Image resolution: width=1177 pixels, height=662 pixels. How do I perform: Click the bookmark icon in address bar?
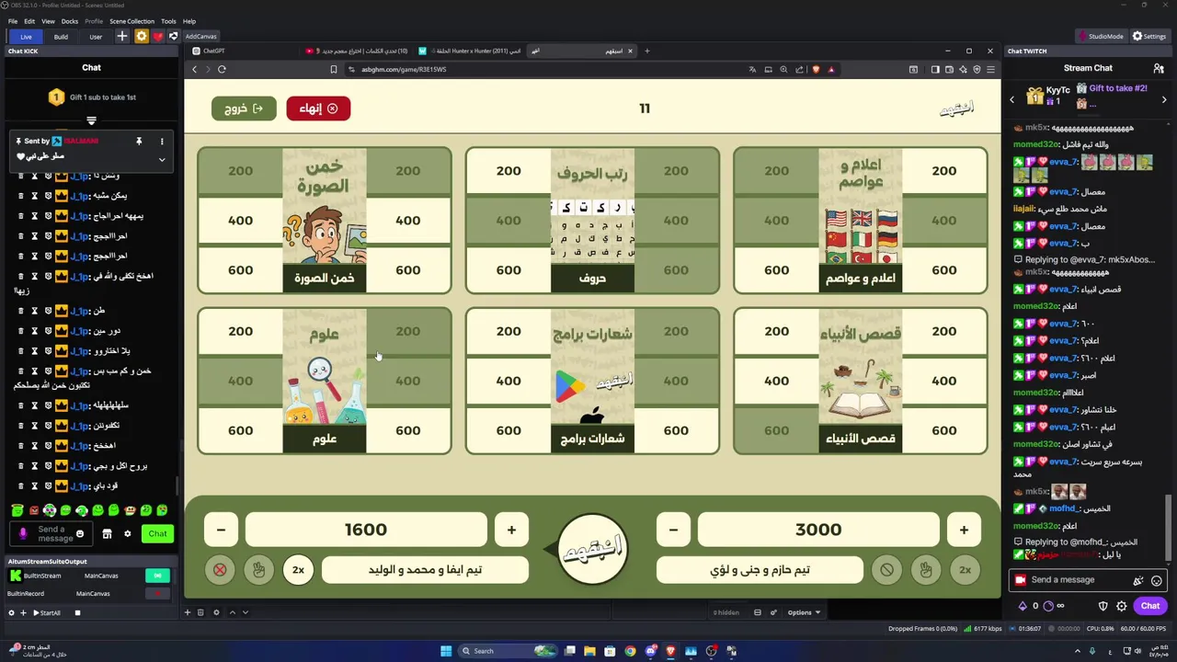coord(334,69)
